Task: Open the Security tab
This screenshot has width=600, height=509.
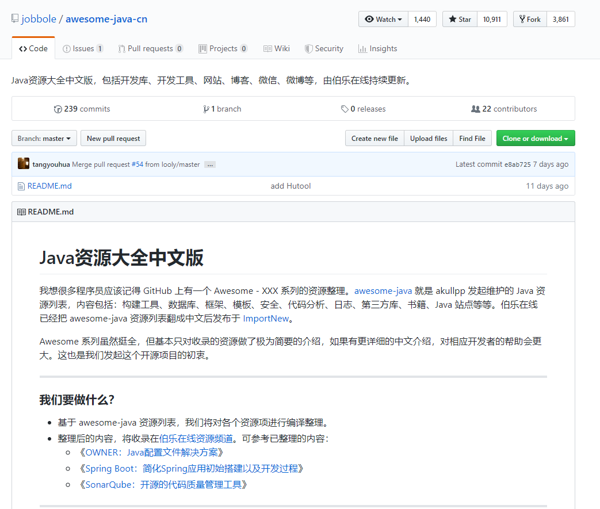Action: (324, 49)
